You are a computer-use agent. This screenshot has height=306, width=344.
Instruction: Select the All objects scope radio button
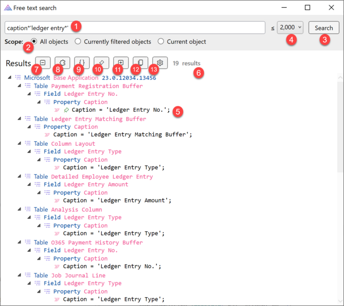(x=34, y=41)
